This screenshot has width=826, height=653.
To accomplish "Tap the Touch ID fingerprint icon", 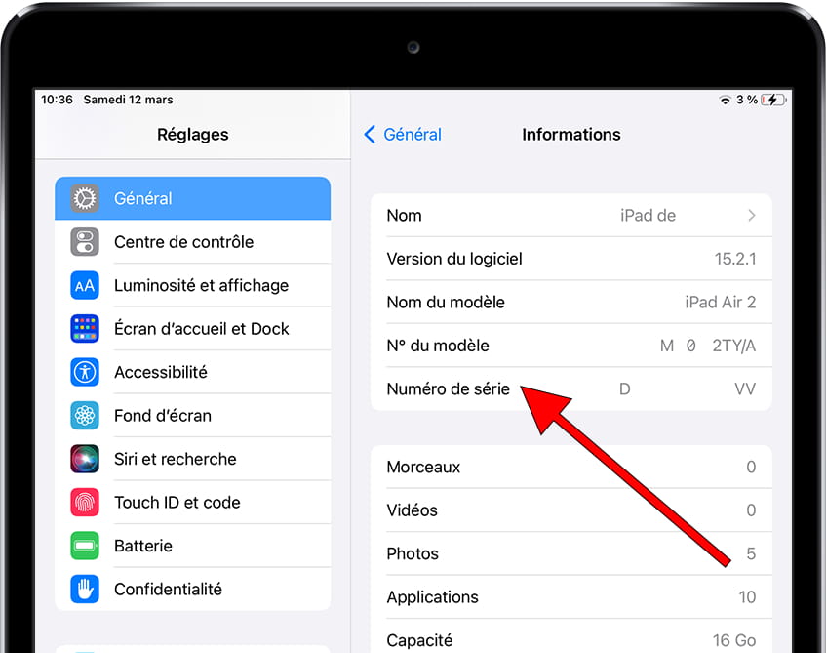I will [85, 502].
